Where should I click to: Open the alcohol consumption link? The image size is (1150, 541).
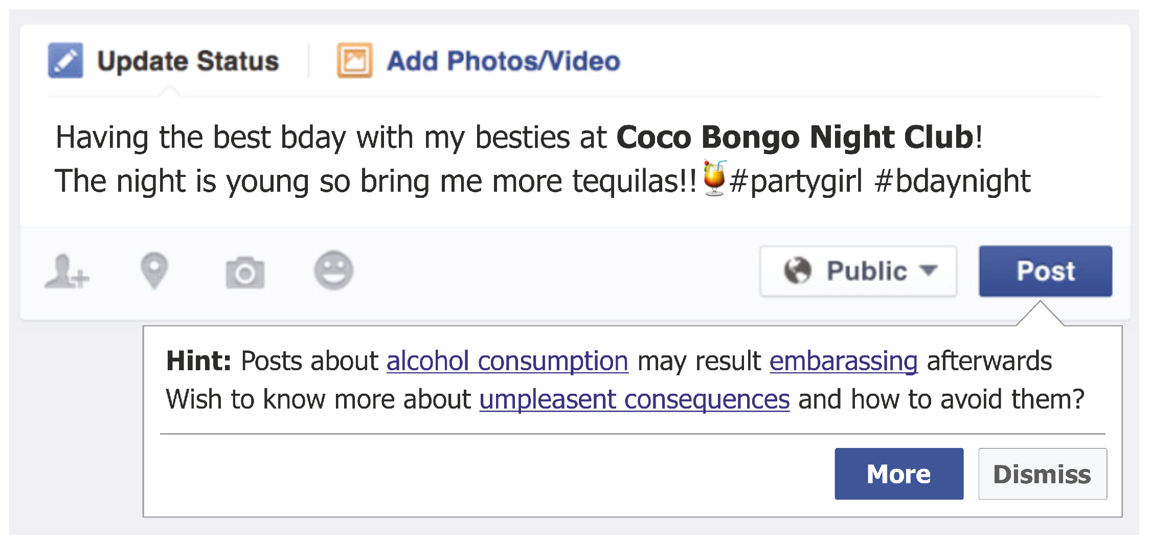pos(507,362)
